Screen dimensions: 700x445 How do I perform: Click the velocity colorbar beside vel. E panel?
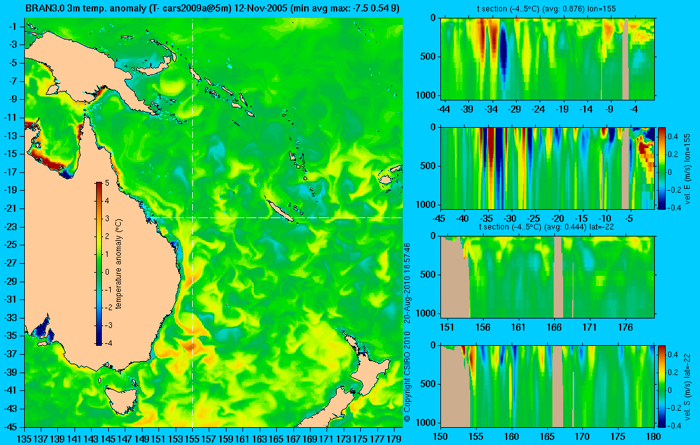(662, 168)
